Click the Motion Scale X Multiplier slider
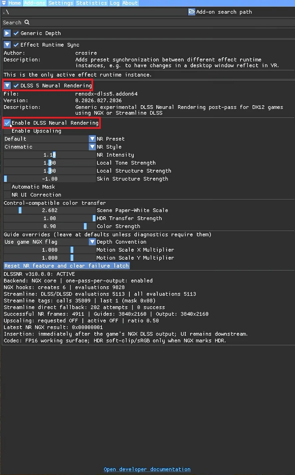295x475 pixels. [x=50, y=250]
